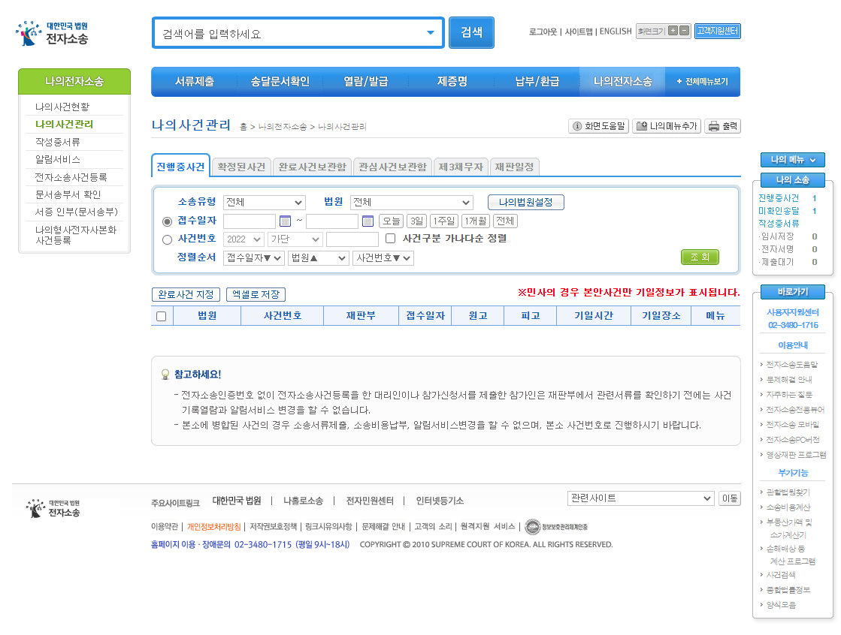Viewport: 841px width, 635px height.
Task: Click the case number input field
Action: click(352, 239)
